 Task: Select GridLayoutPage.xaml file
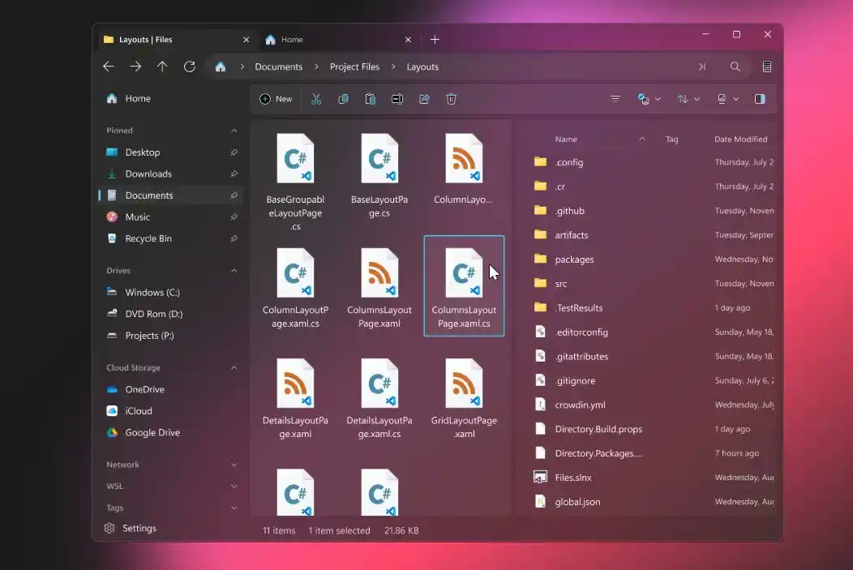pyautogui.click(x=464, y=398)
